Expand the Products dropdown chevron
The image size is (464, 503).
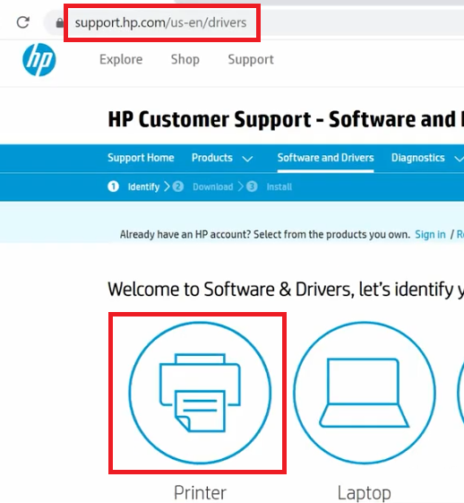pos(247,159)
